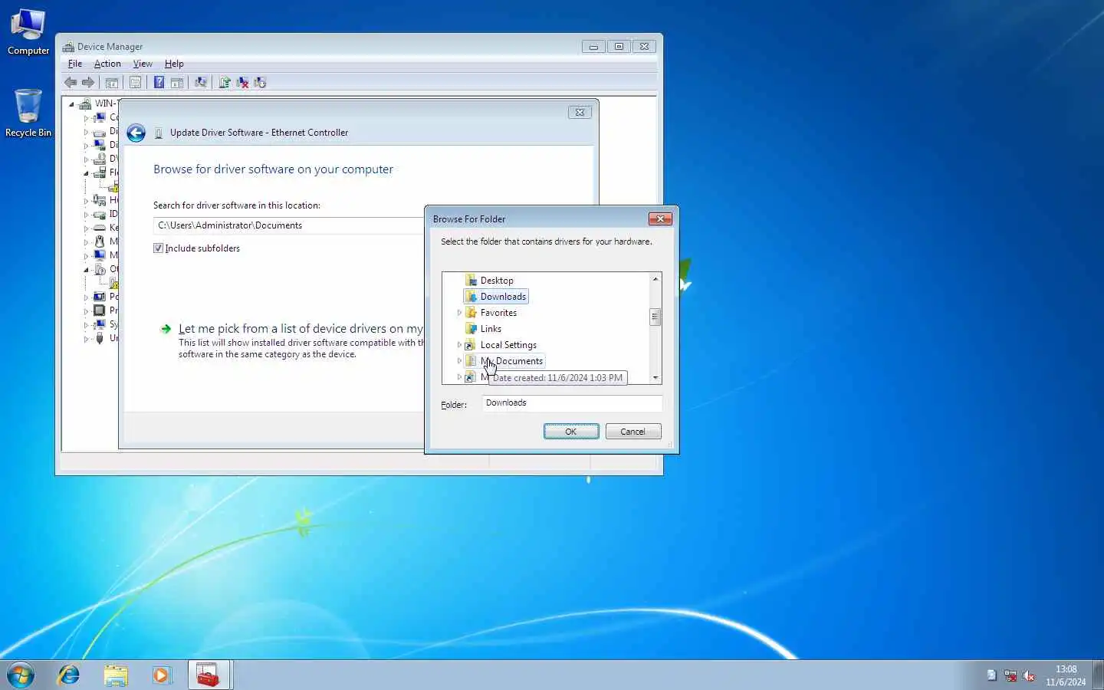Click the taskbar clock showing 13:08
The width and height of the screenshot is (1104, 690).
tap(1066, 675)
